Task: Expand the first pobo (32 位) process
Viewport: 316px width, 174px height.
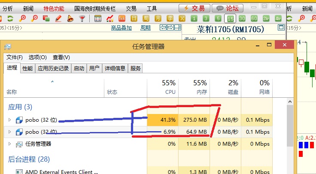Action: point(10,120)
